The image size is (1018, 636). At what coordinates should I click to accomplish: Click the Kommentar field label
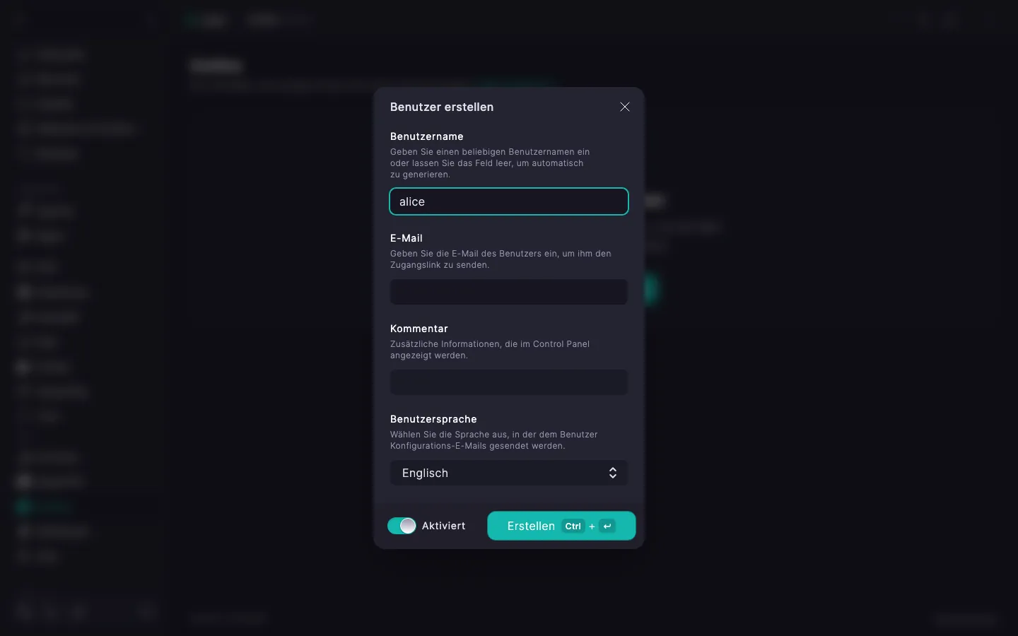tap(419, 329)
